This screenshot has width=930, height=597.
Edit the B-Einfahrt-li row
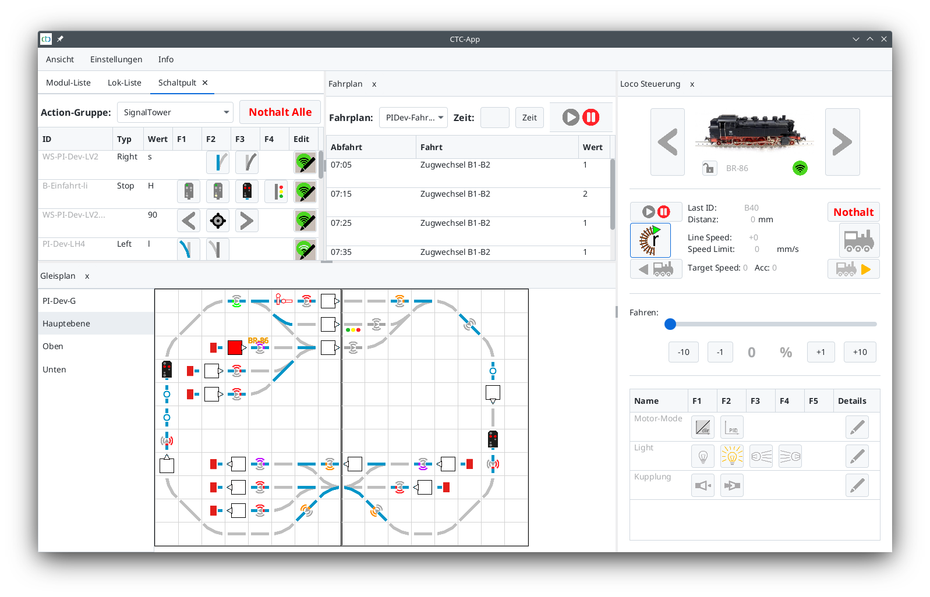(305, 191)
